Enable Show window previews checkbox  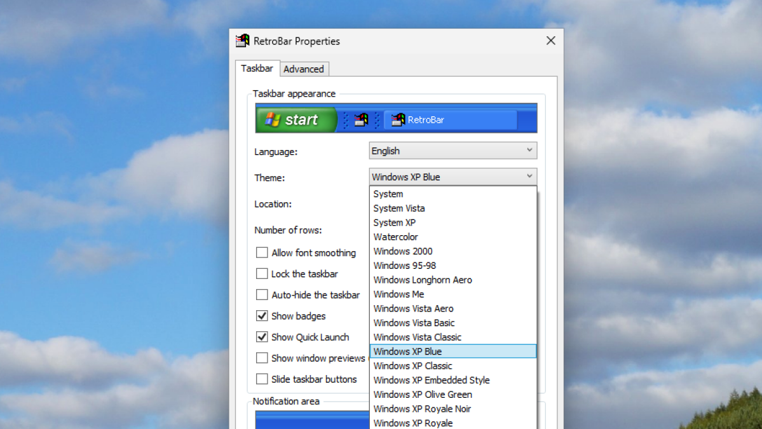tap(262, 358)
